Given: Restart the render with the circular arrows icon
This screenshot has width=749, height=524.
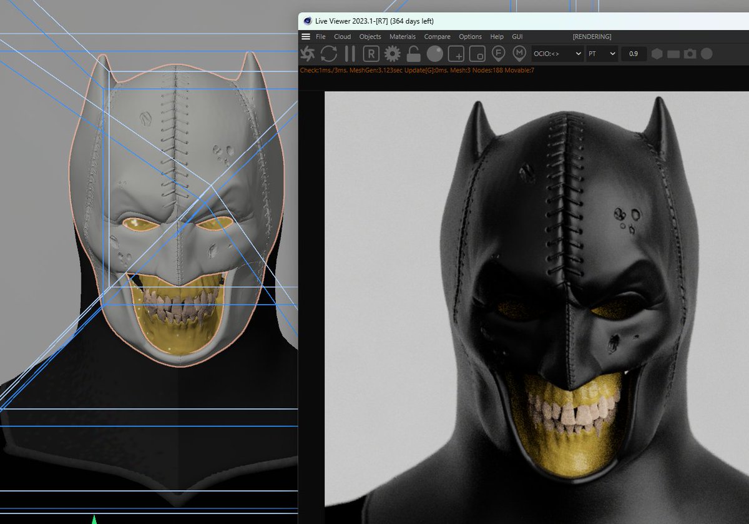Looking at the screenshot, I should click(329, 54).
